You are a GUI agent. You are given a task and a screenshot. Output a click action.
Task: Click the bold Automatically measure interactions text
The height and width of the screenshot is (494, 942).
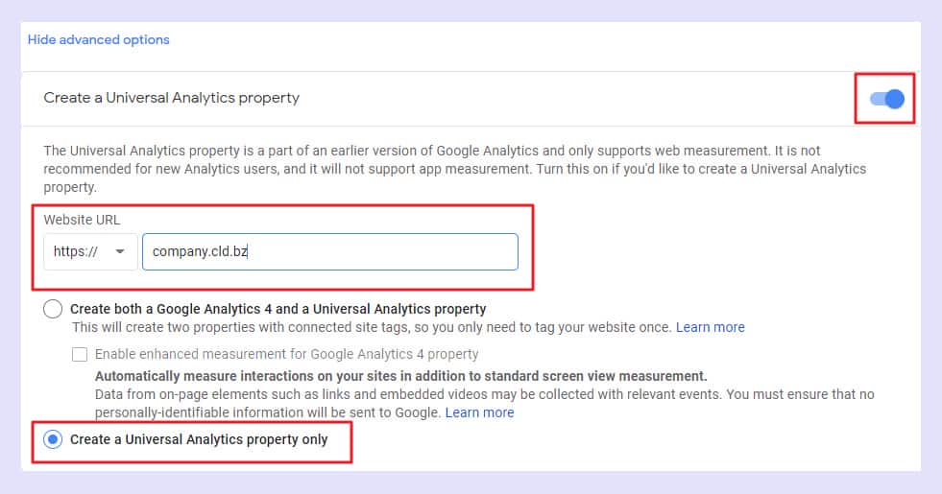click(x=400, y=376)
